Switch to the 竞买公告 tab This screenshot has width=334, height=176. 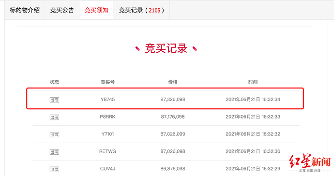coord(62,10)
